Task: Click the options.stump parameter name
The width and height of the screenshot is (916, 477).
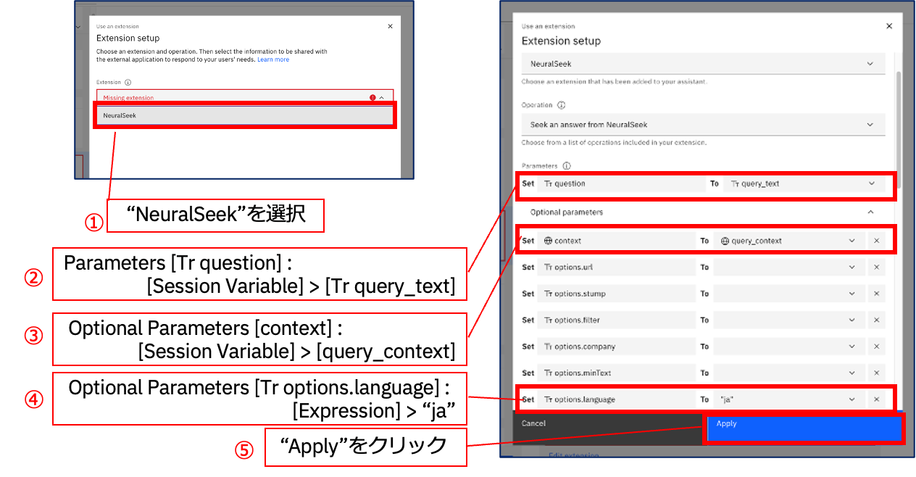Action: click(x=616, y=294)
